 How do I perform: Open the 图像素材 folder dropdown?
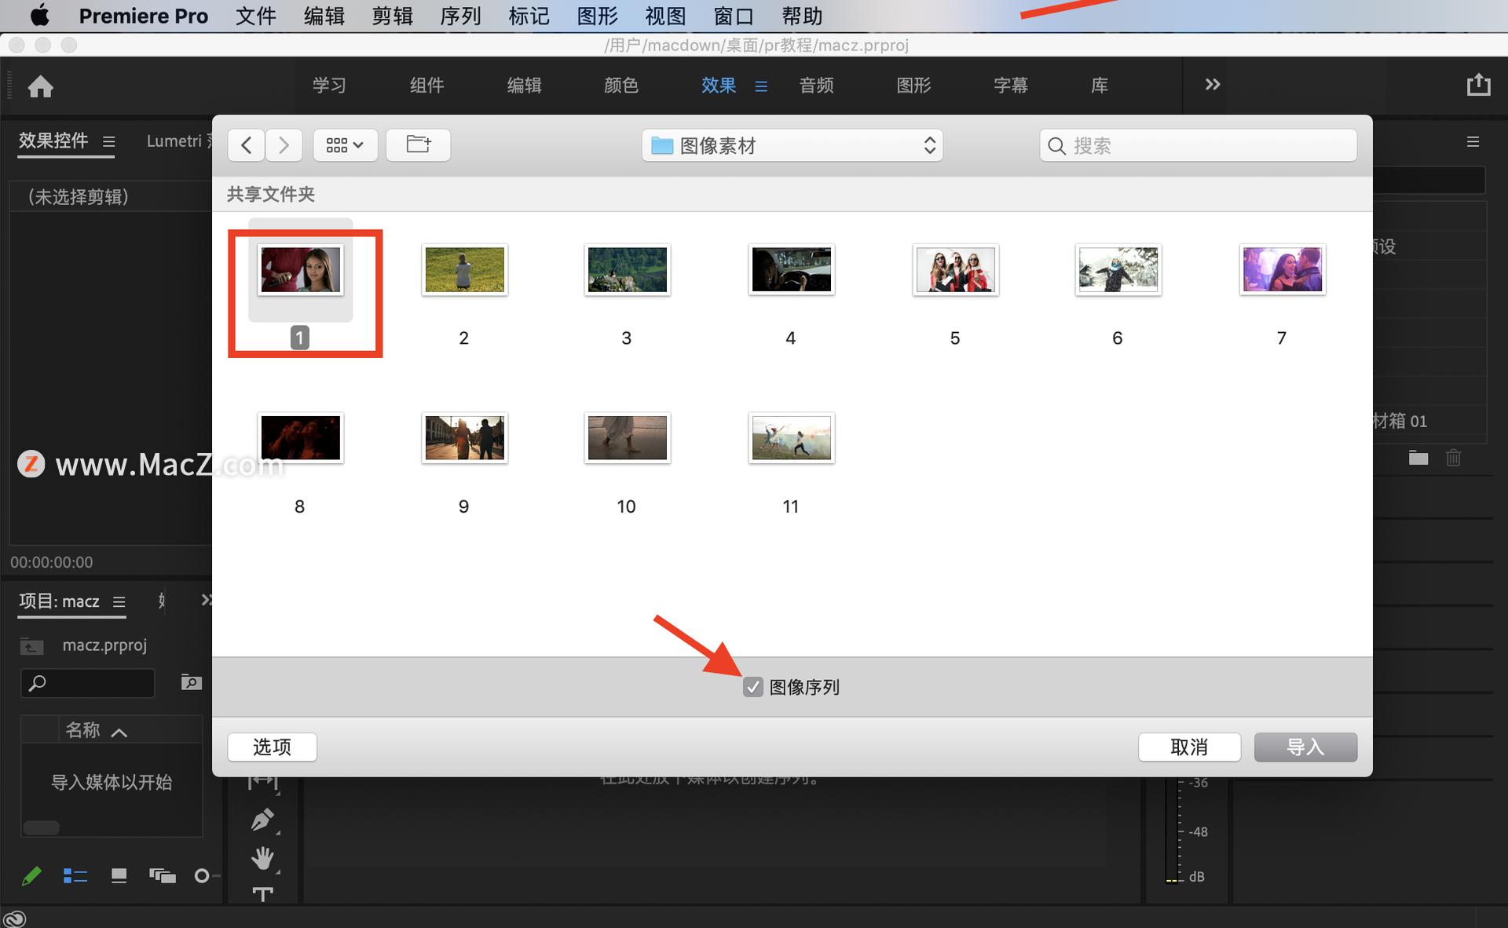[x=792, y=145]
